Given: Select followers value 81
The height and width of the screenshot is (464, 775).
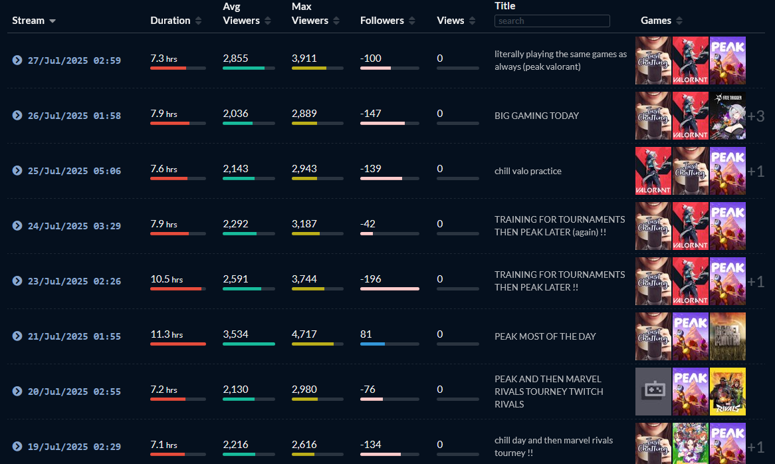Looking at the screenshot, I should [x=366, y=334].
